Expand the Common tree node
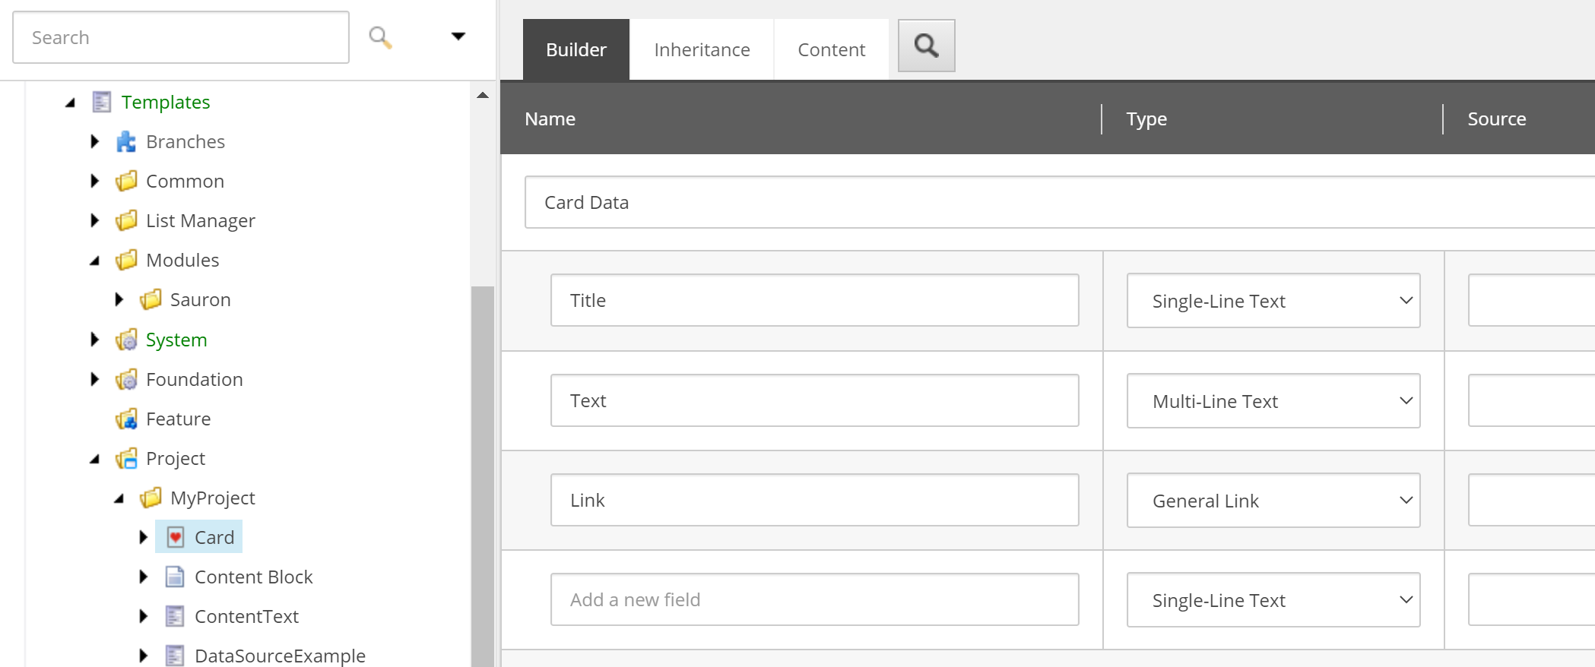Viewport: 1595px width, 667px height. click(94, 181)
